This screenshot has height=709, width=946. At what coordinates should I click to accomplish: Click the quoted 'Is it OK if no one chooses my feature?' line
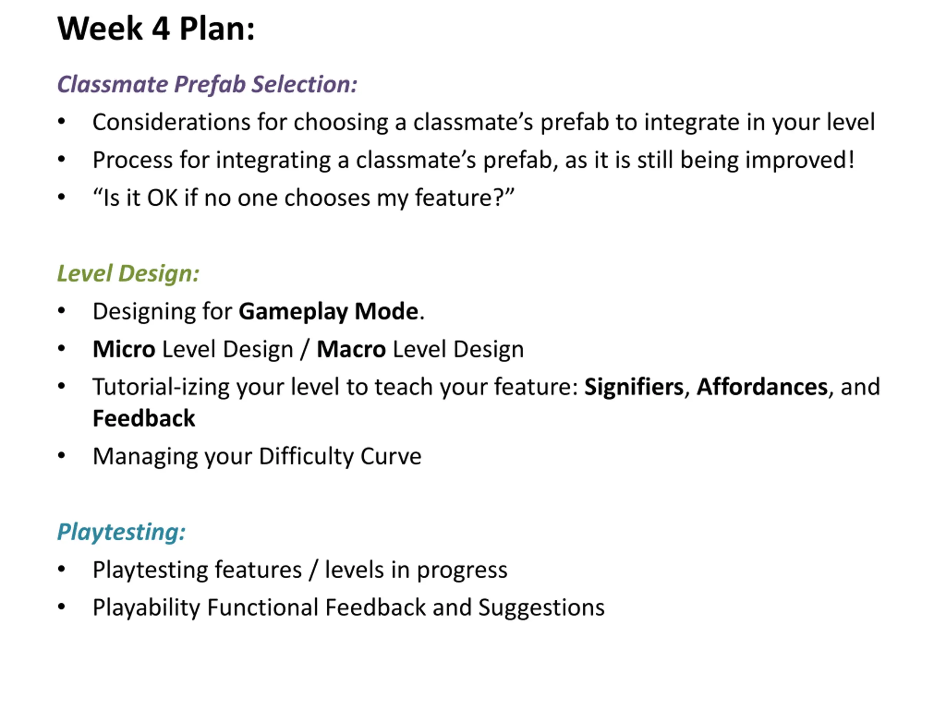304,198
